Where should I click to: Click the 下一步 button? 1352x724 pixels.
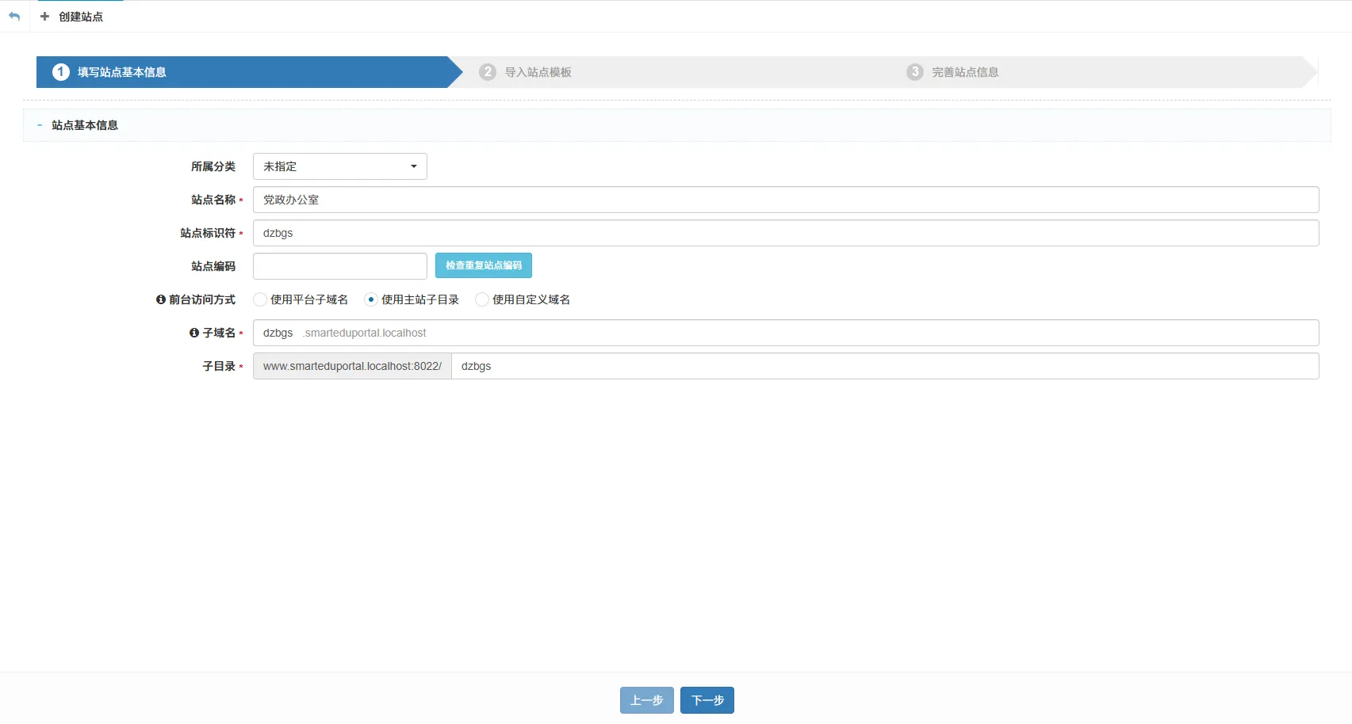pyautogui.click(x=707, y=700)
